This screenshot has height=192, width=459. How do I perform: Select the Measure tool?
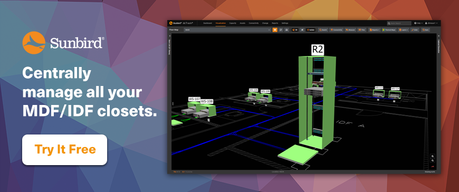(x=350, y=30)
